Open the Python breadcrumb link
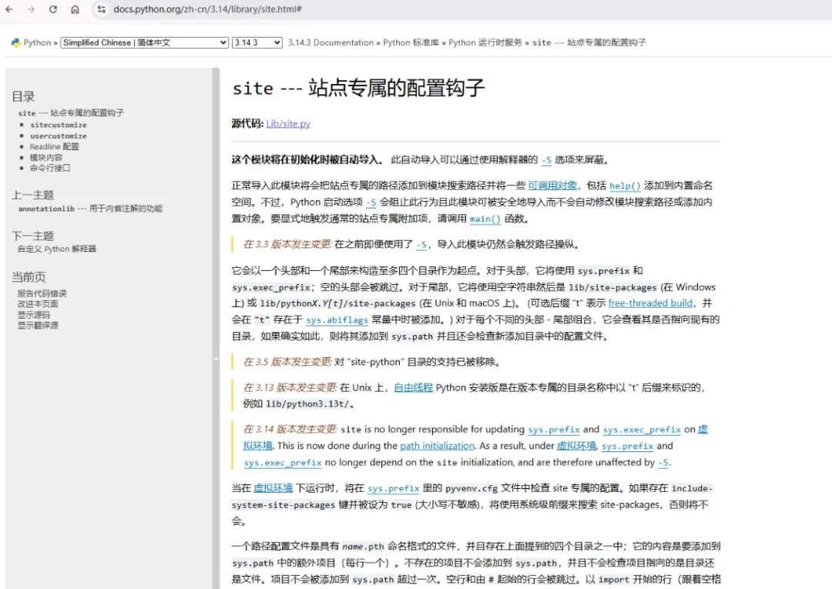832x589 pixels. 37,42
